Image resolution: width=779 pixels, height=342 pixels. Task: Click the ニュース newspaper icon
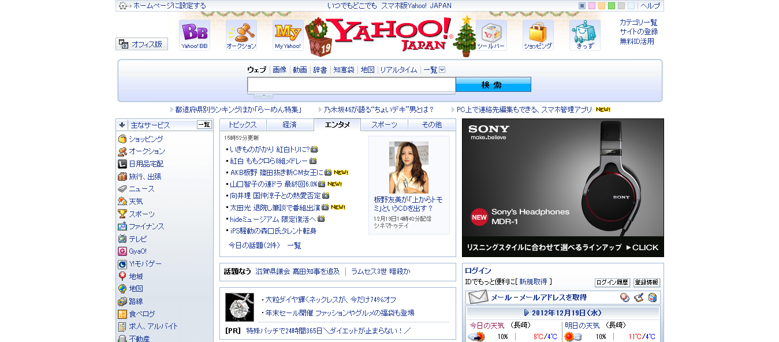122,189
